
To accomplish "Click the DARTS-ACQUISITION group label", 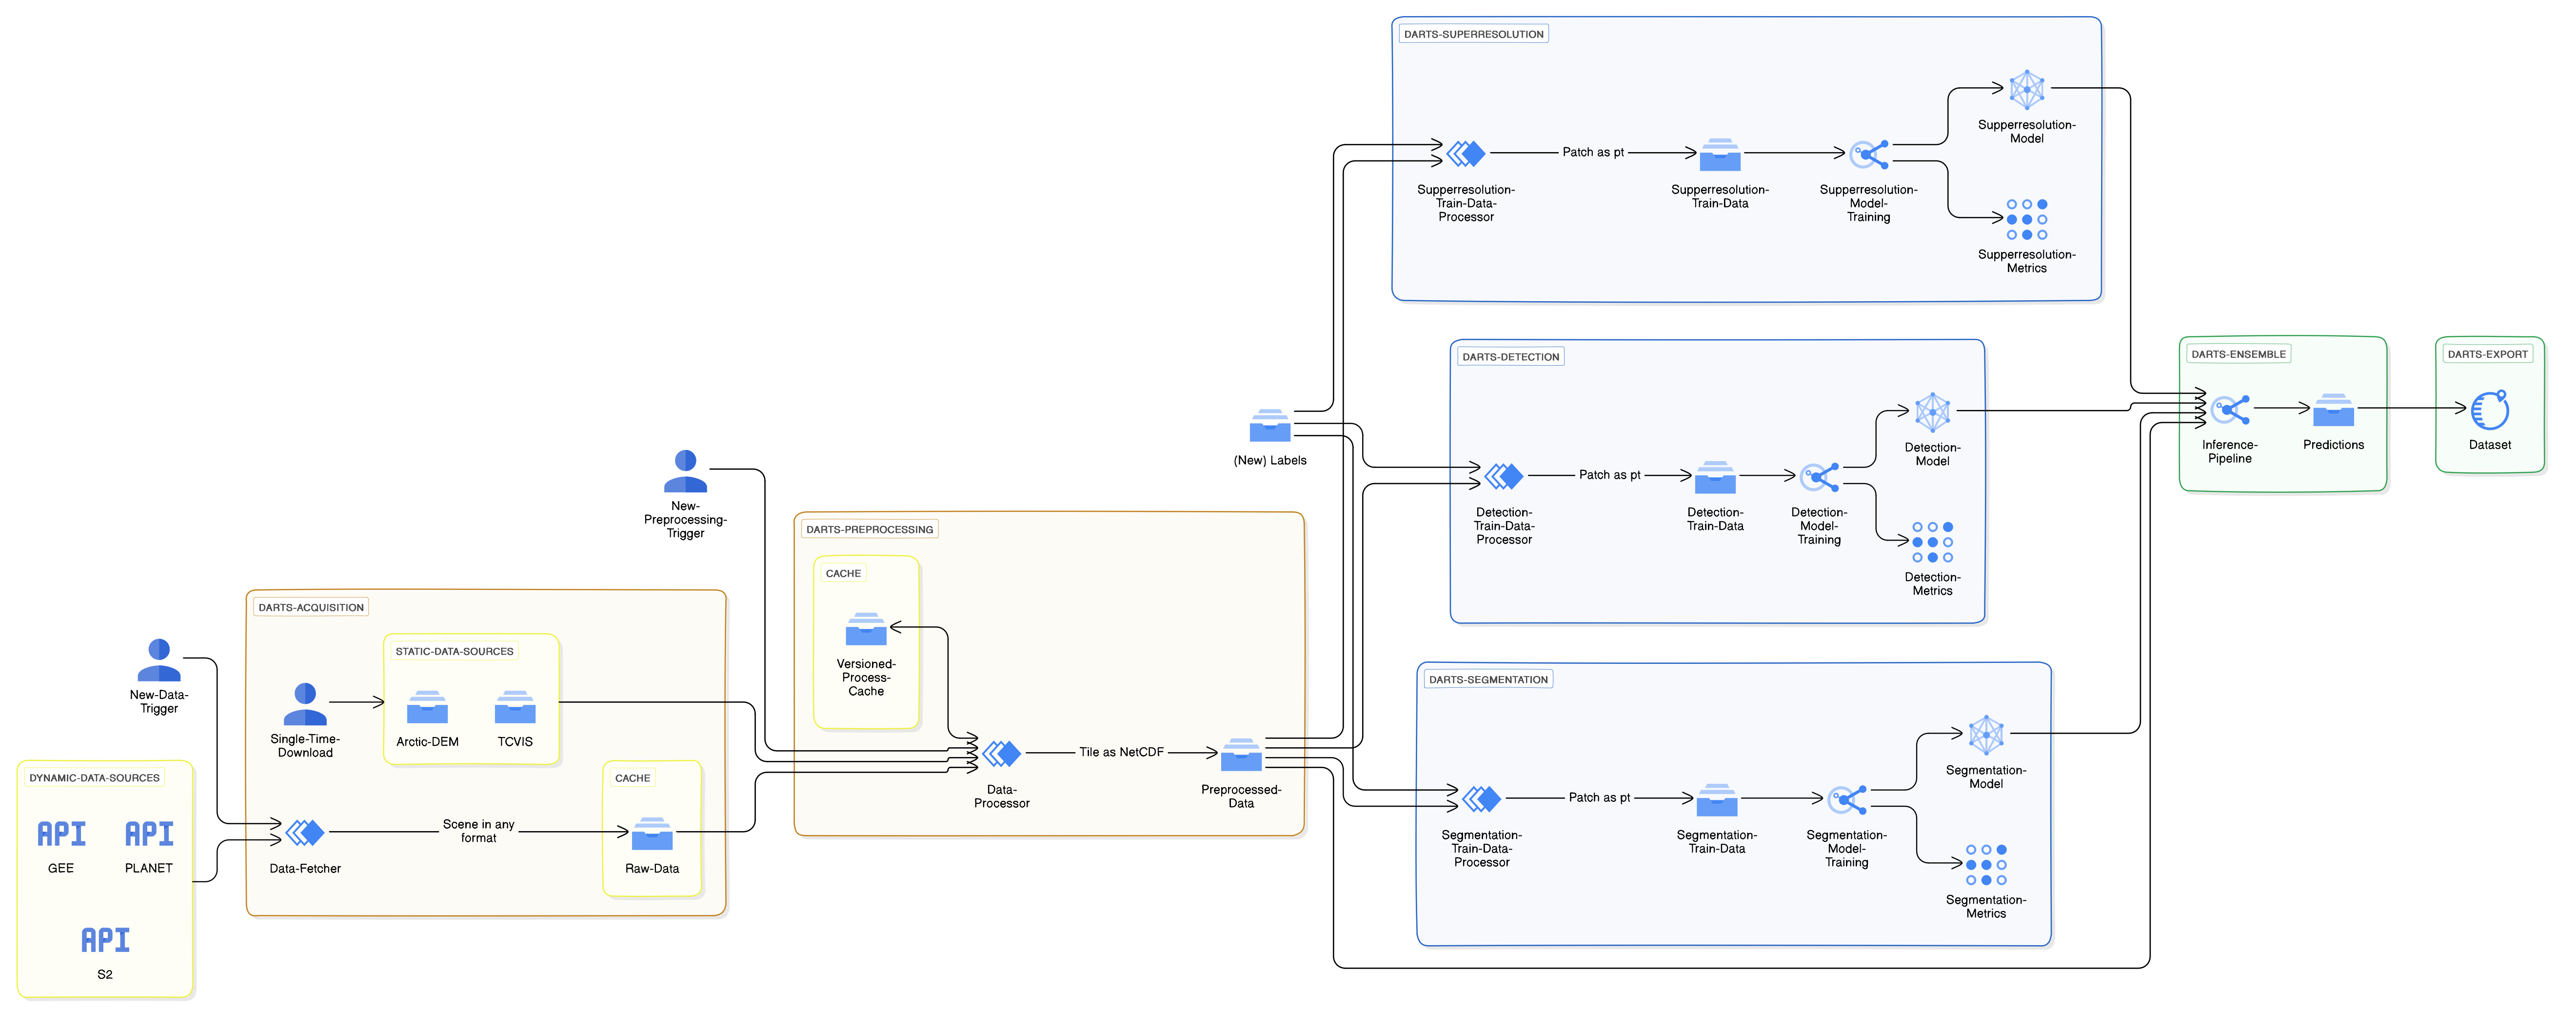I will (x=311, y=607).
